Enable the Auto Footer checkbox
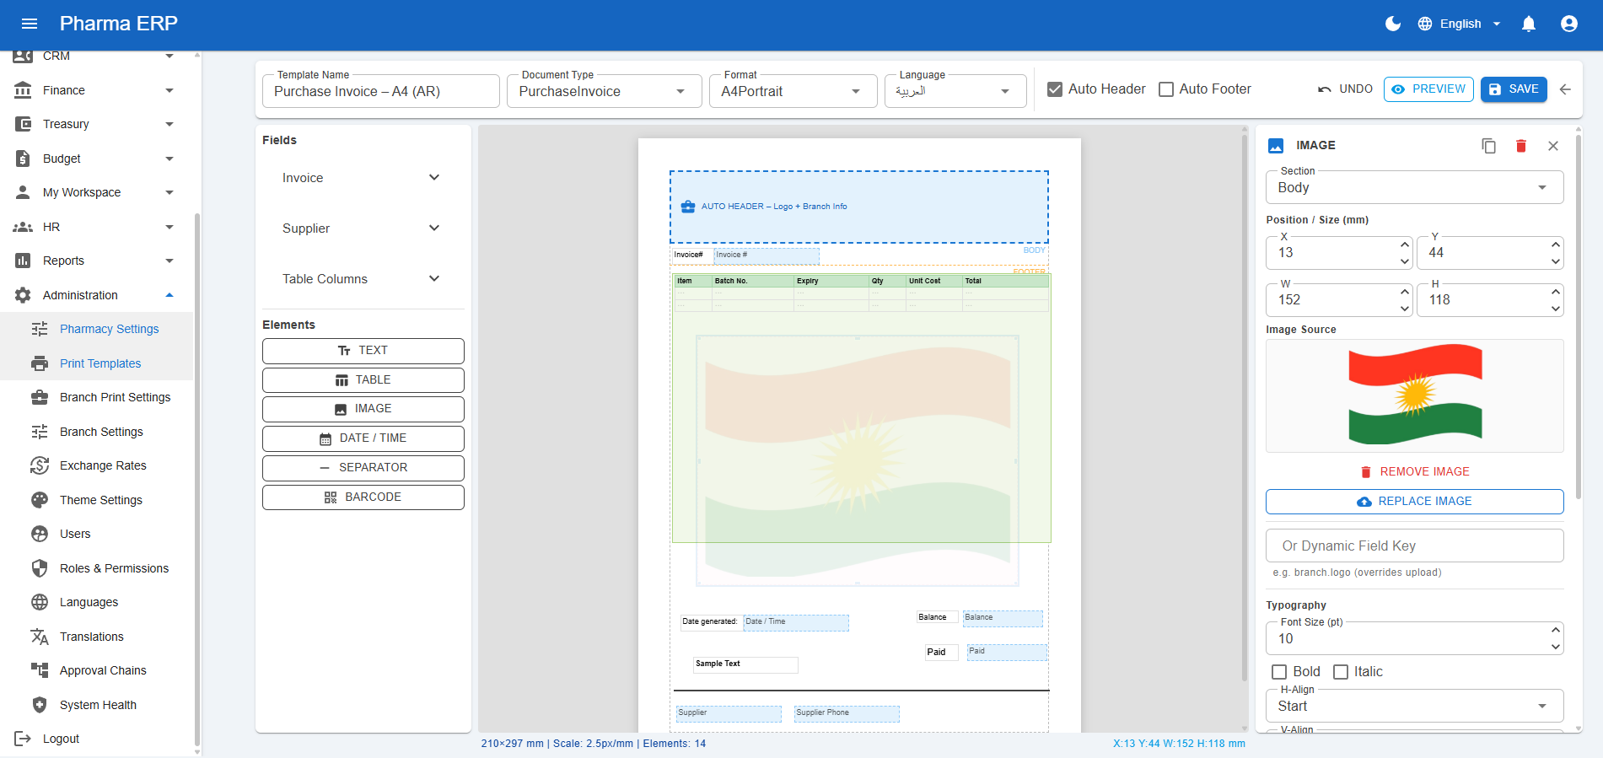 [1166, 89]
